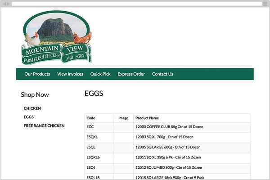Click product code ESQJ

click(91, 167)
